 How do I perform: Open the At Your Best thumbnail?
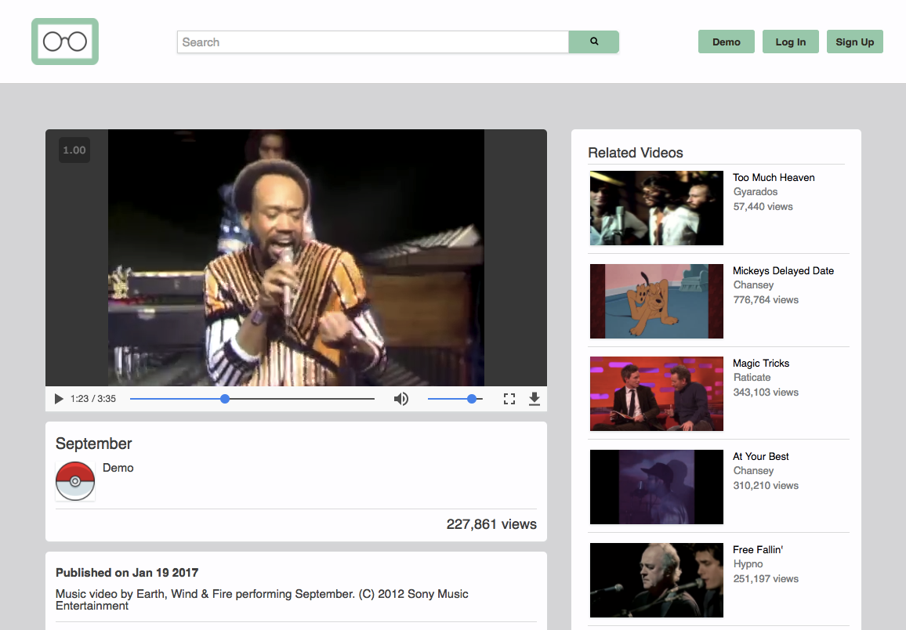click(x=657, y=487)
